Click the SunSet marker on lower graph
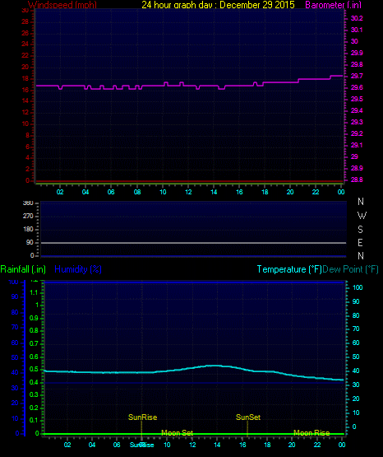This screenshot has height=457, width=383. tap(248, 417)
